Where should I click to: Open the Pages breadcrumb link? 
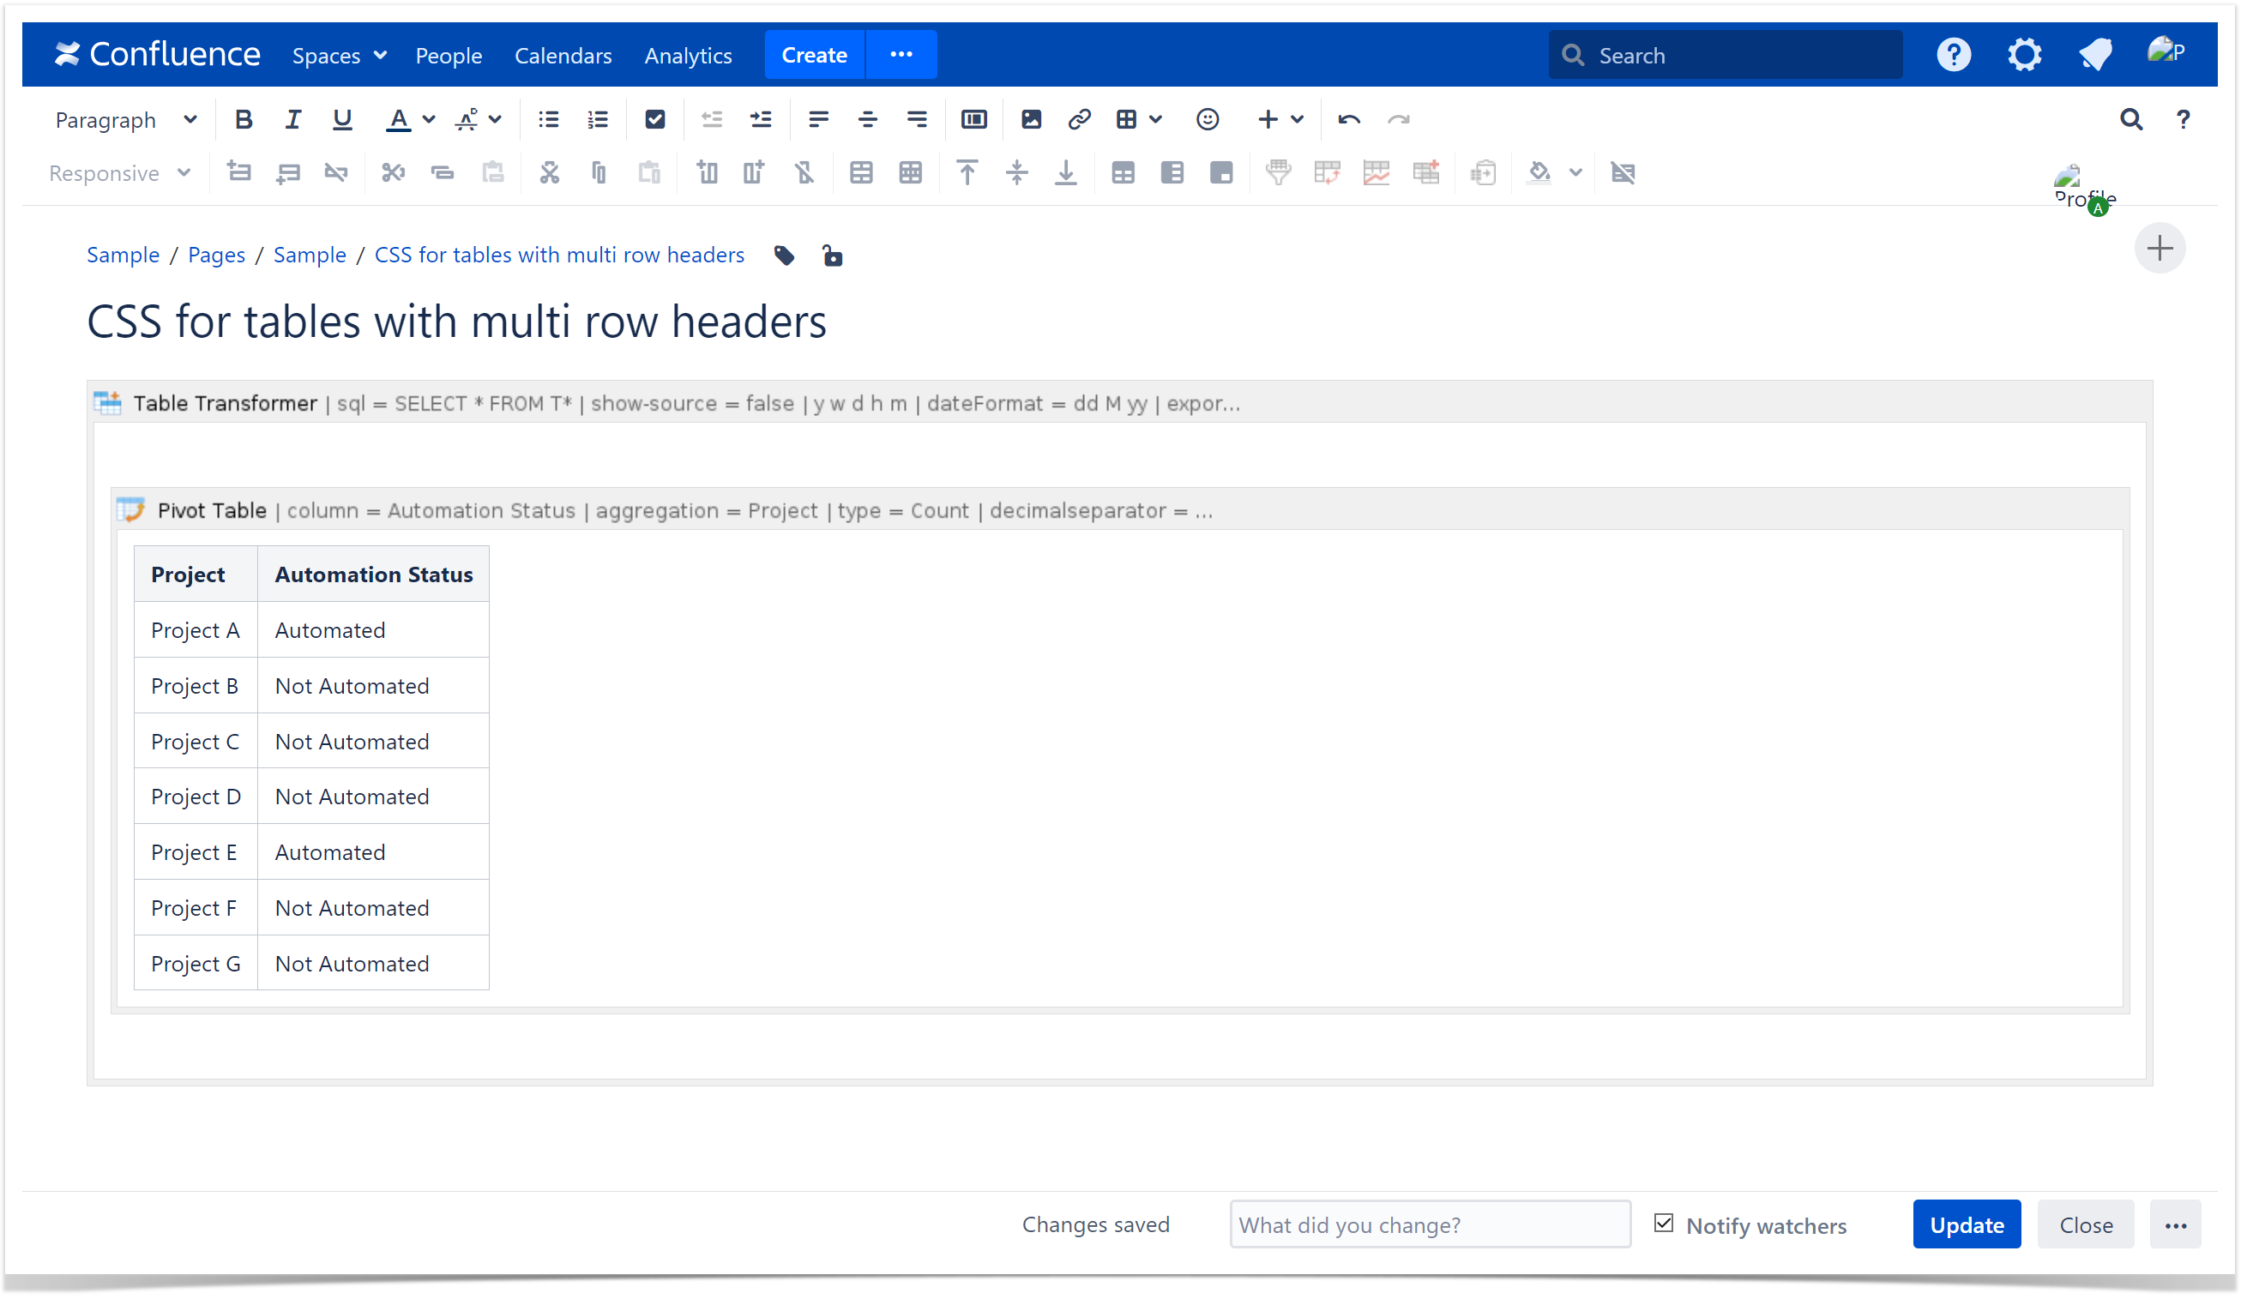216,255
